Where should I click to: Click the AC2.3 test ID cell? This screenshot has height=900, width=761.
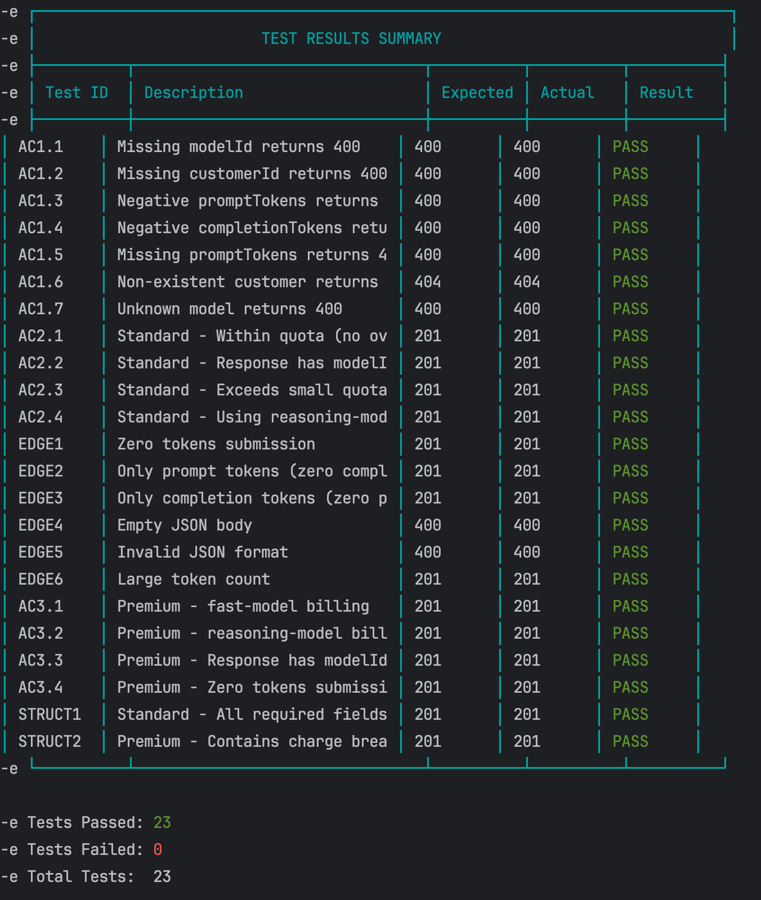41,390
